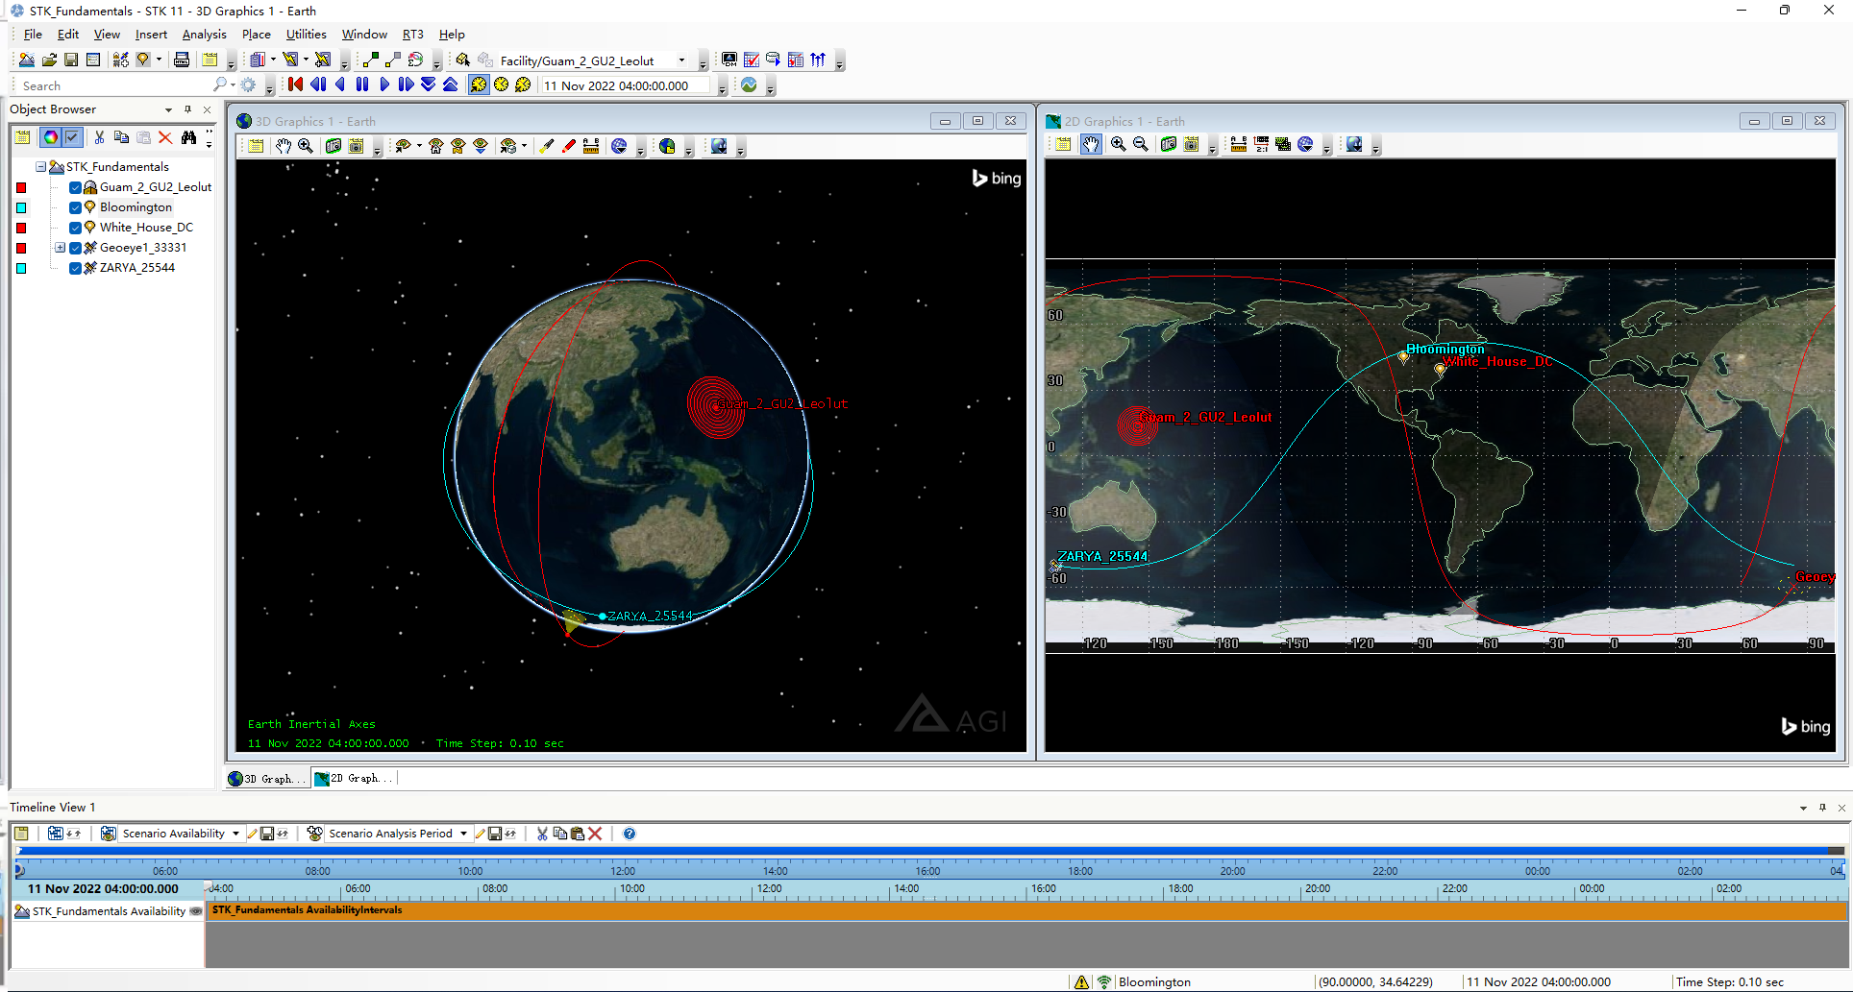The width and height of the screenshot is (1853, 992).
Task: Click the red color swatch beside Guam_2_GU2_Leolut
Action: (21, 187)
